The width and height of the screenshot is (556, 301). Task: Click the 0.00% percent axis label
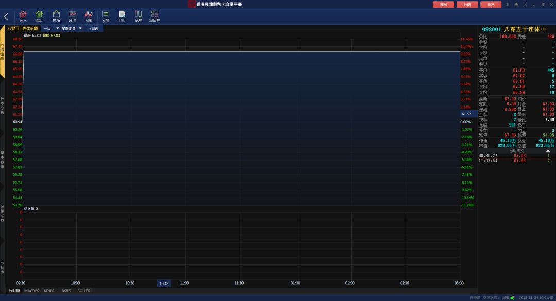465,122
